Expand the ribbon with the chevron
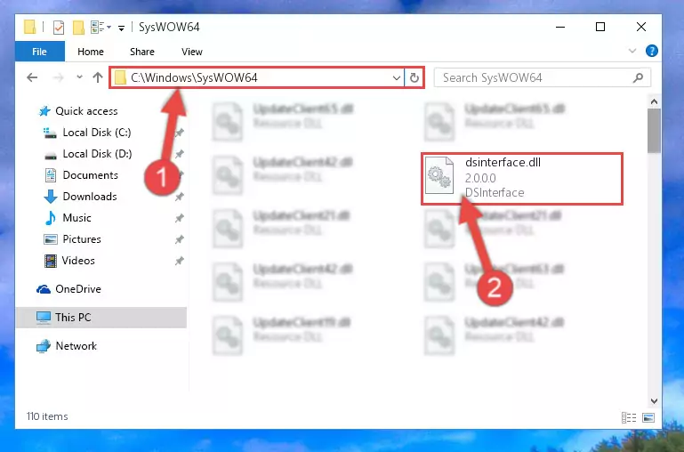Viewport: 684px width, 452px height. point(632,51)
